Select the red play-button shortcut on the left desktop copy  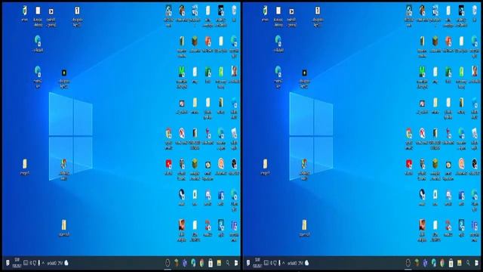click(169, 164)
